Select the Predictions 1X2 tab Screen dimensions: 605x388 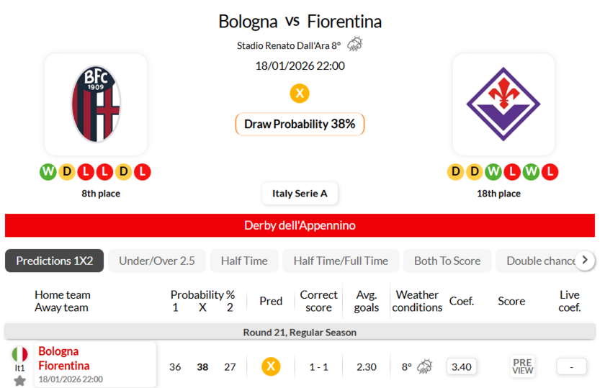(55, 261)
